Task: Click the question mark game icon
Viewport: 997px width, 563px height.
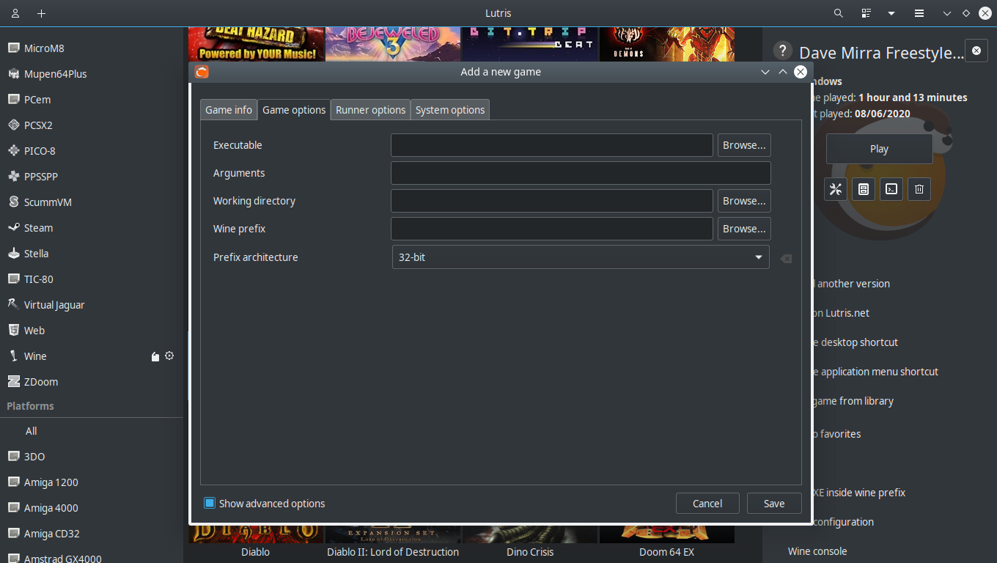Action: click(x=783, y=51)
